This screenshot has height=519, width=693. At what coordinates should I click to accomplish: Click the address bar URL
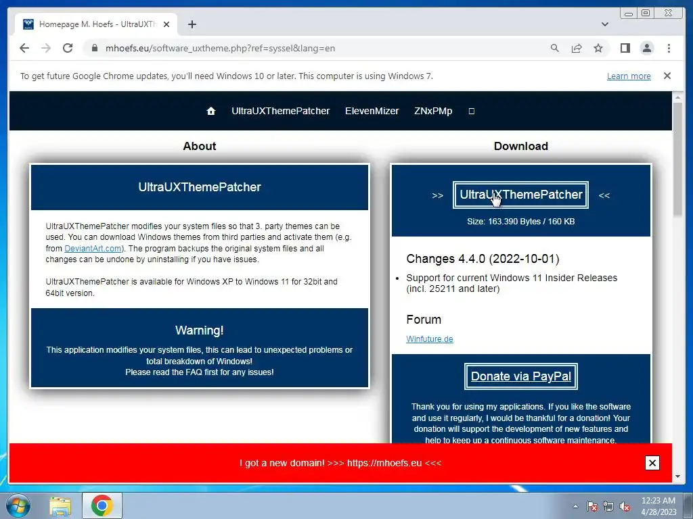coord(220,48)
